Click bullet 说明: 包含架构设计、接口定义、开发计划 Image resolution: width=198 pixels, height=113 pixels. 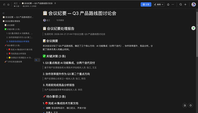66,108
